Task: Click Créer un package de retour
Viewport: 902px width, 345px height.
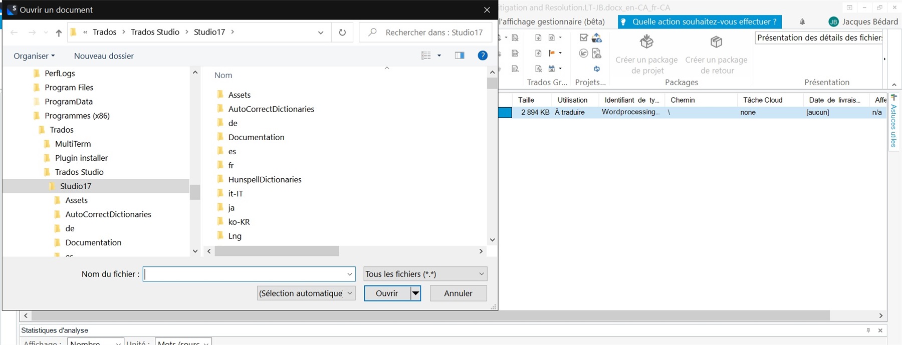Action: (x=716, y=55)
